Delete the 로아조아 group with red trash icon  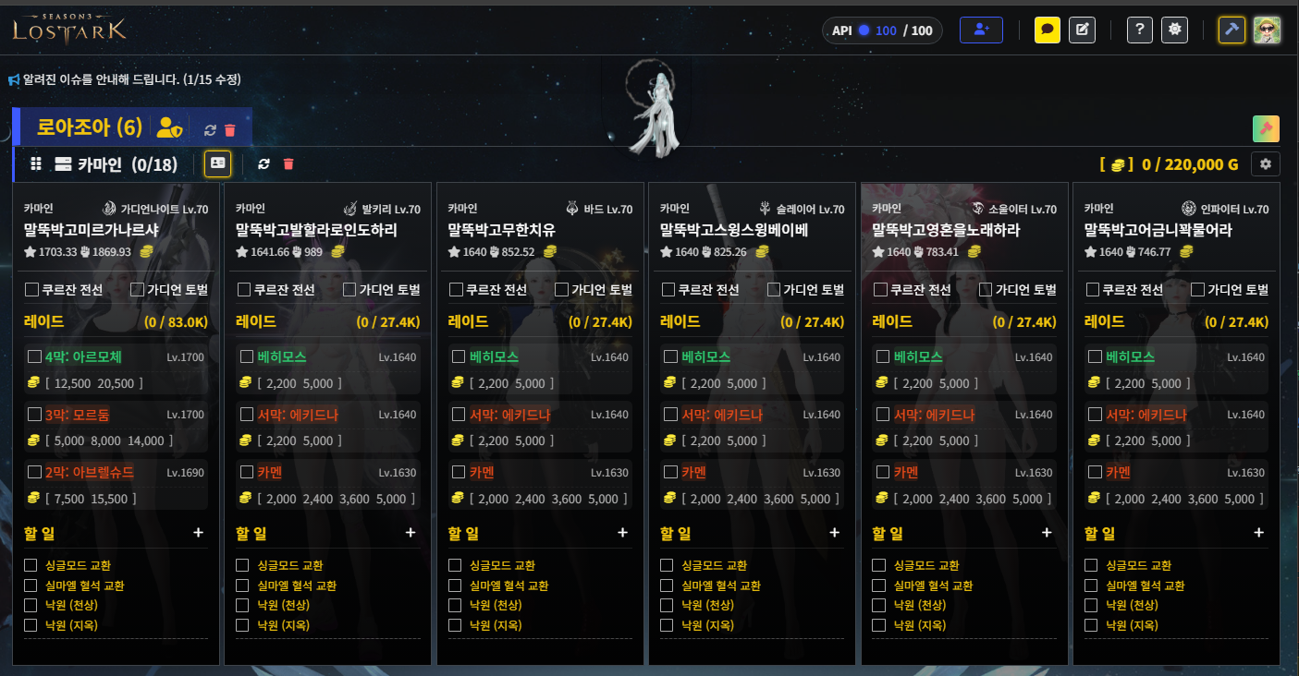pyautogui.click(x=230, y=130)
